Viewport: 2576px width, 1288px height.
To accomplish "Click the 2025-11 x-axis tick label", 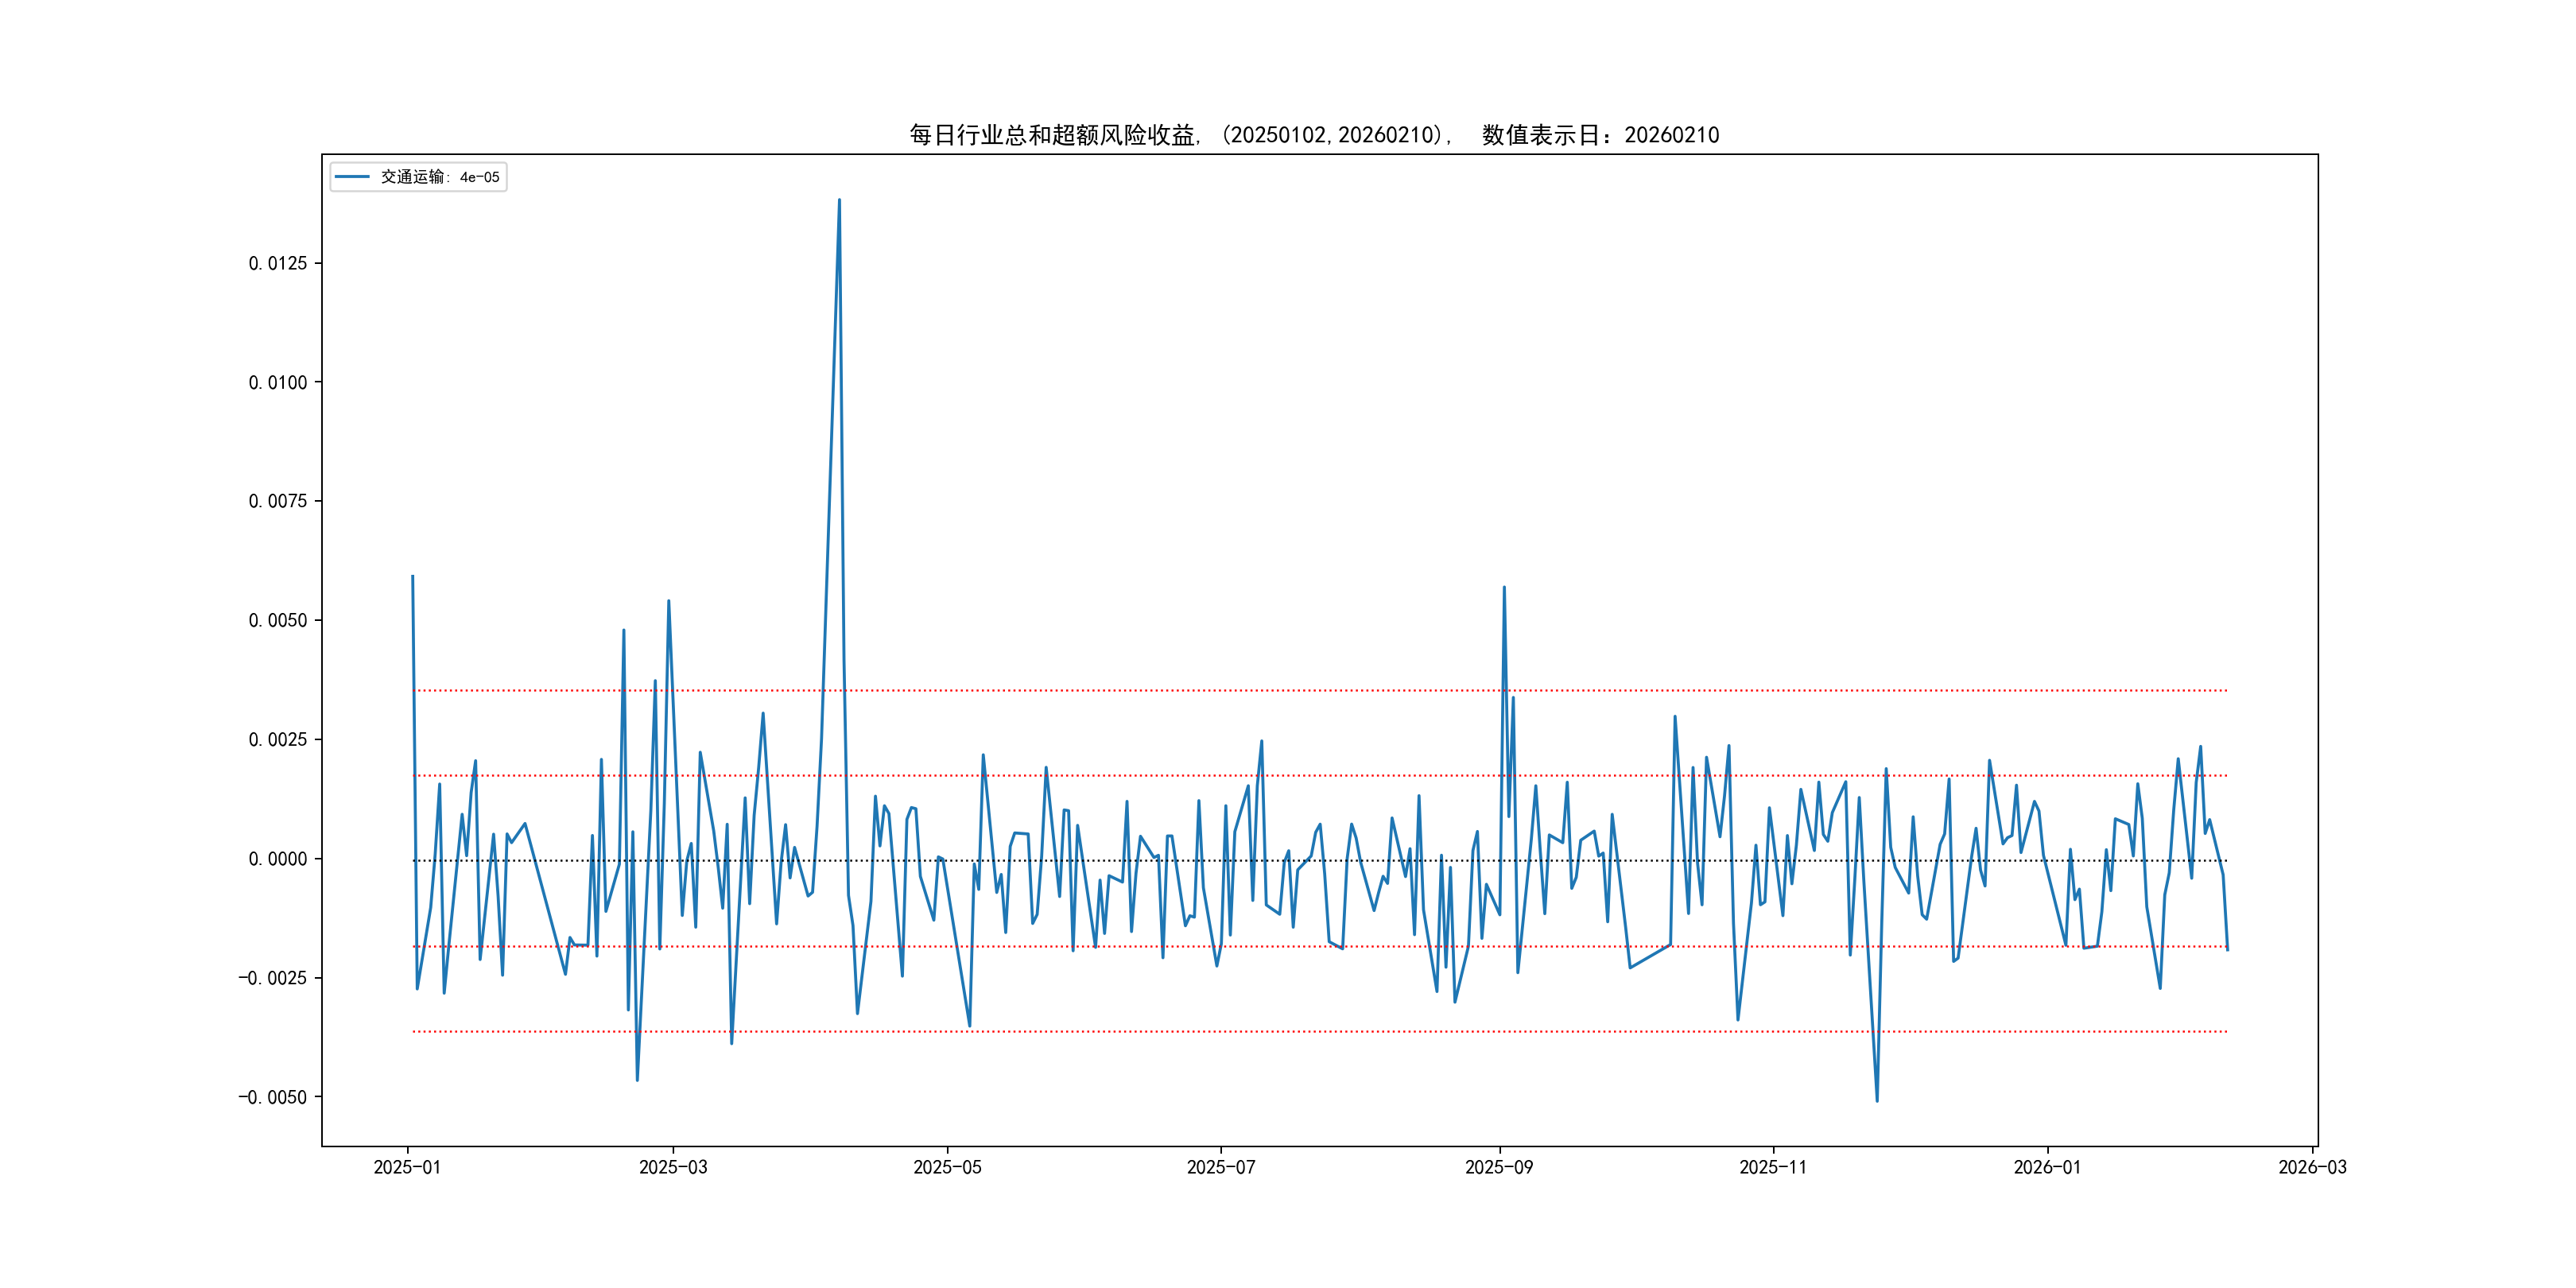I will [x=1772, y=1167].
